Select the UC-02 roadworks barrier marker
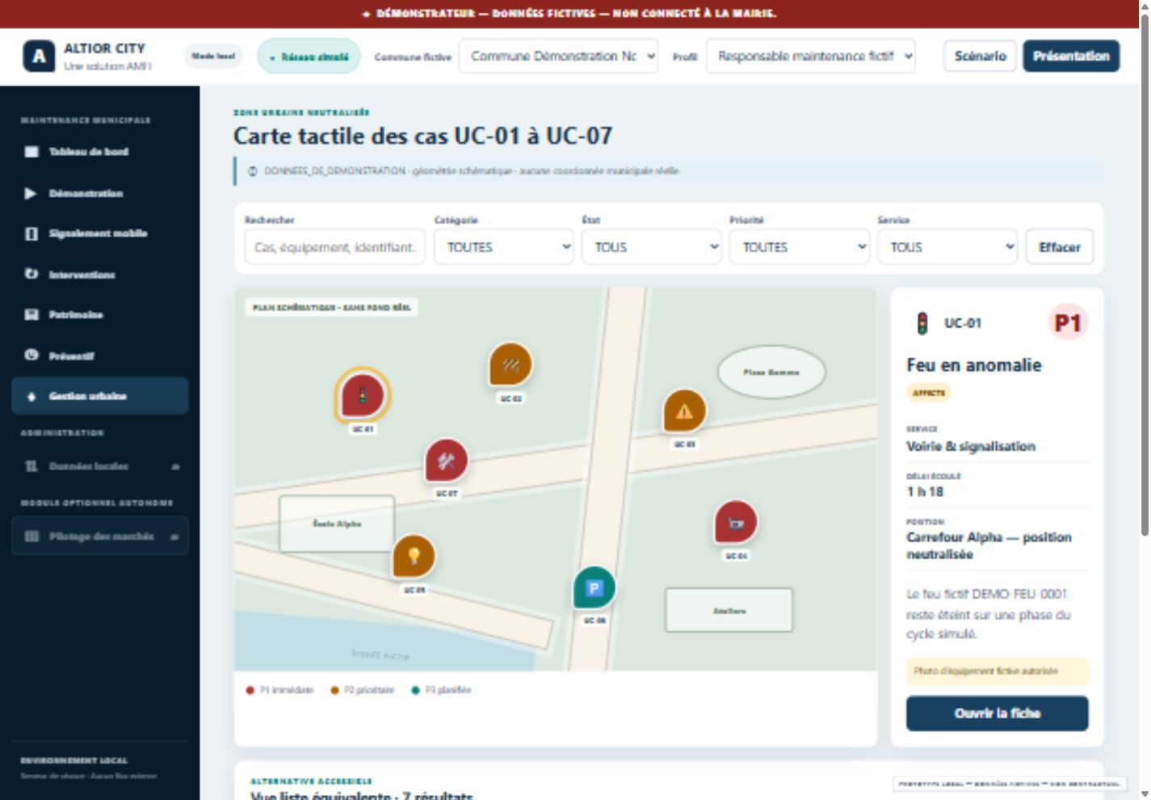The width and height of the screenshot is (1151, 800). coord(510,364)
